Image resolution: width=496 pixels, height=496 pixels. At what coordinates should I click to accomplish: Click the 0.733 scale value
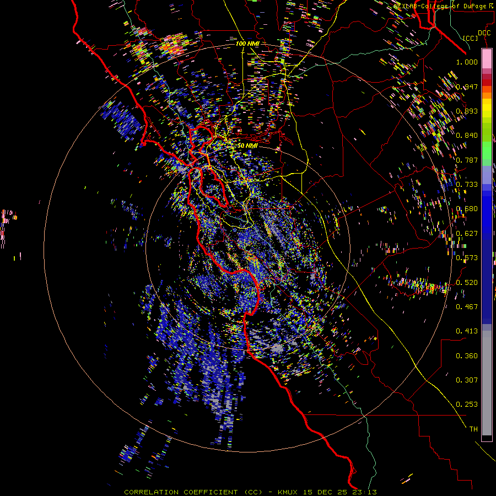467,185
